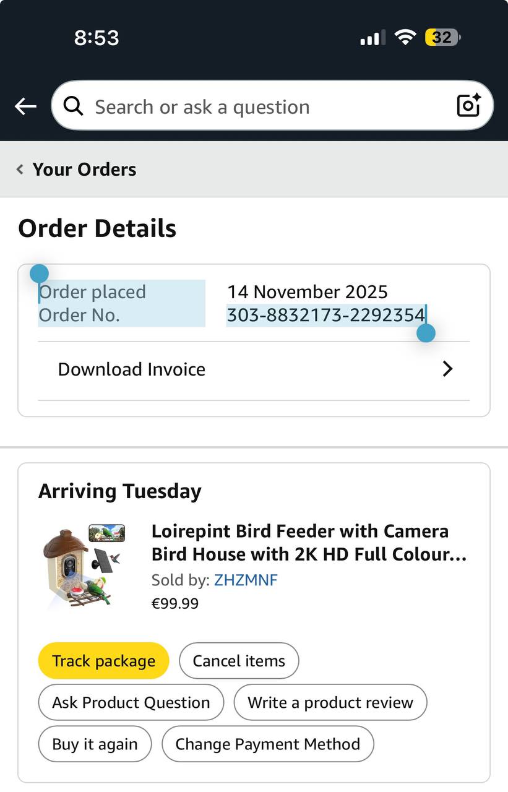Screen dimensions: 508x792
Task: Tap the bottom text selection handle
Action: 426,333
